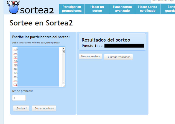Select Hacer sorteo certificado
Viewport: 175px width, 124px height.
148,9
